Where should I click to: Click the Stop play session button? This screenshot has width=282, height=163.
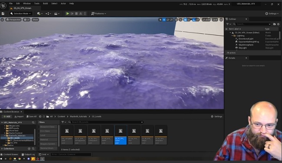pos(76,13)
